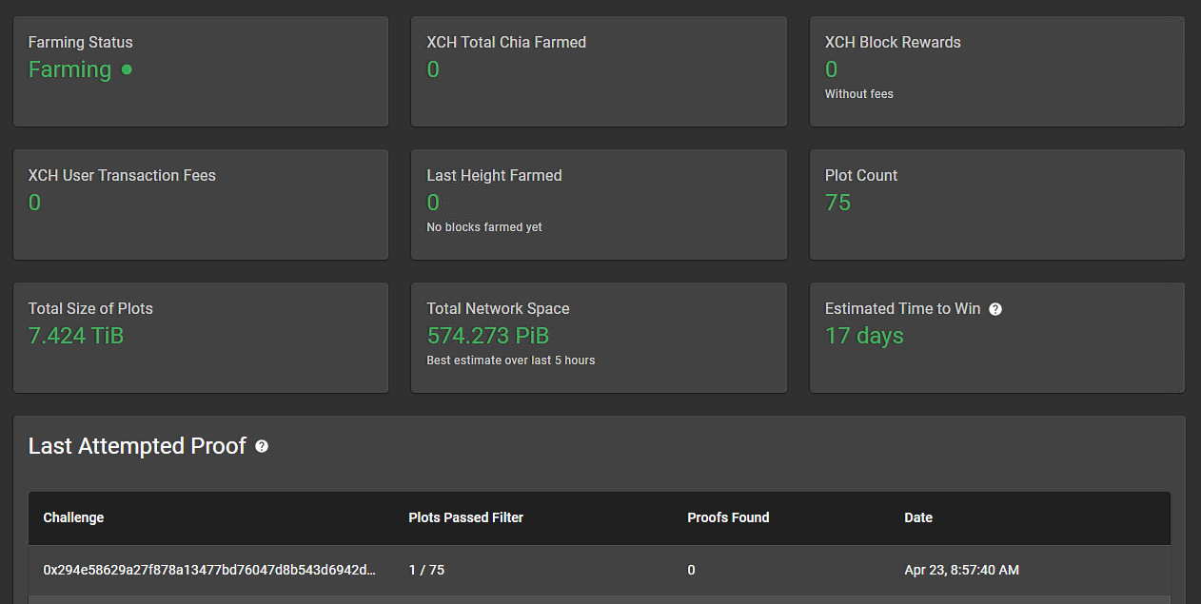Open the Farming Status card
Image resolution: width=1201 pixels, height=604 pixels.
(x=201, y=71)
